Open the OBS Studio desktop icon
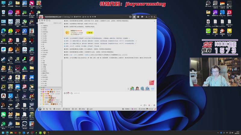Screen dimensions: 241x135 pos(208,4)
